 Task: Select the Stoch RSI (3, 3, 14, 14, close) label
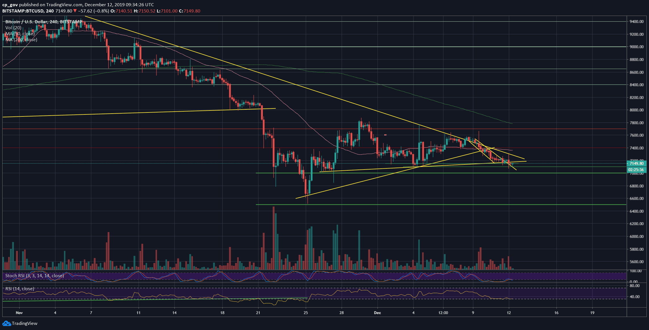(x=34, y=275)
